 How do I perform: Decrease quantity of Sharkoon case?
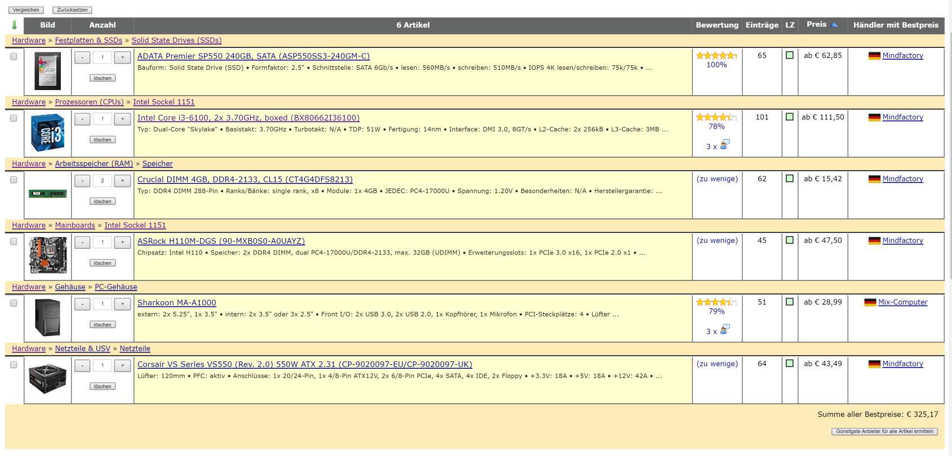82,304
